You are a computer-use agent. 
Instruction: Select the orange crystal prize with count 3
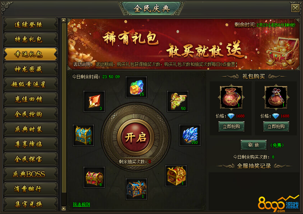(94, 101)
